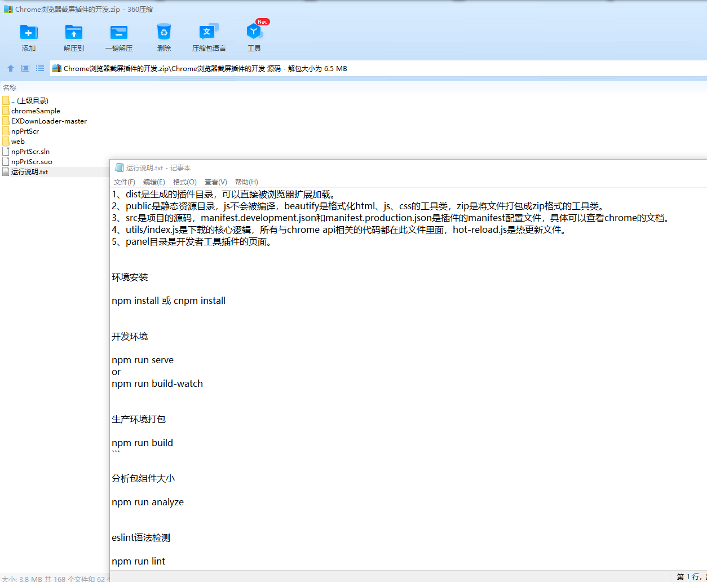Screen dimensions: 707x582
Task: Click the 'npm install 或 cnpm install' line
Action: tap(169, 301)
